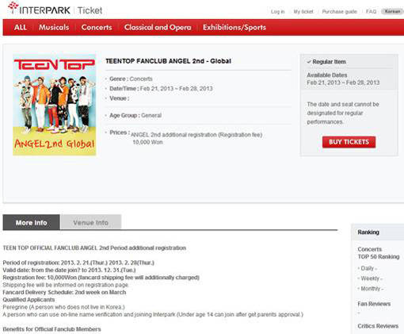Click the Interpark logo icon
The width and height of the screenshot is (404, 334).
pyautogui.click(x=13, y=7)
